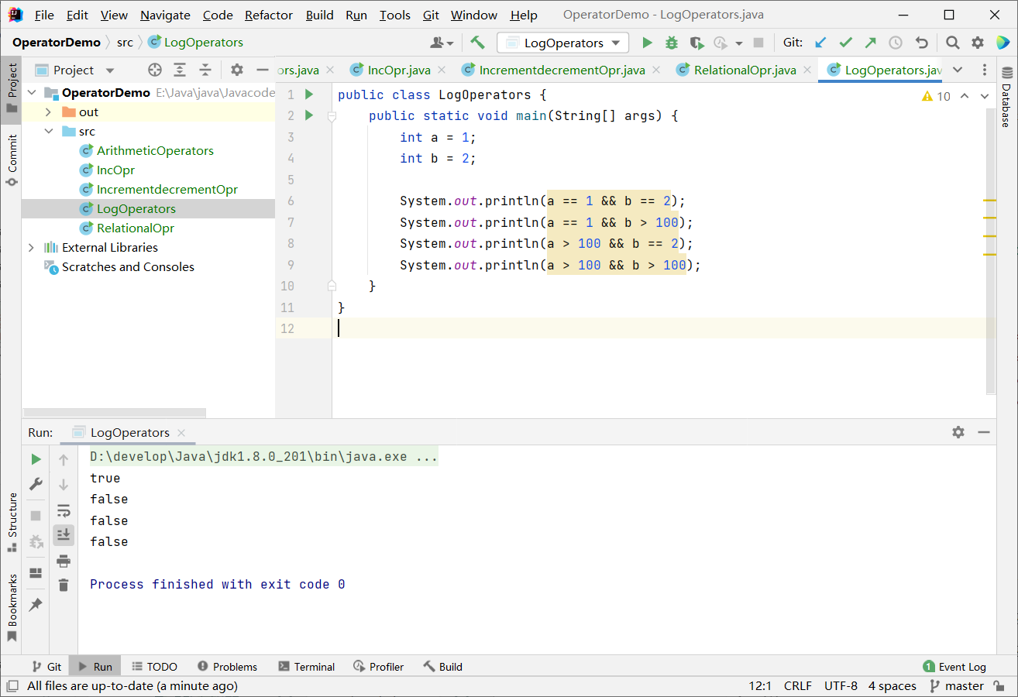Open the Structure side tool window

click(12, 523)
